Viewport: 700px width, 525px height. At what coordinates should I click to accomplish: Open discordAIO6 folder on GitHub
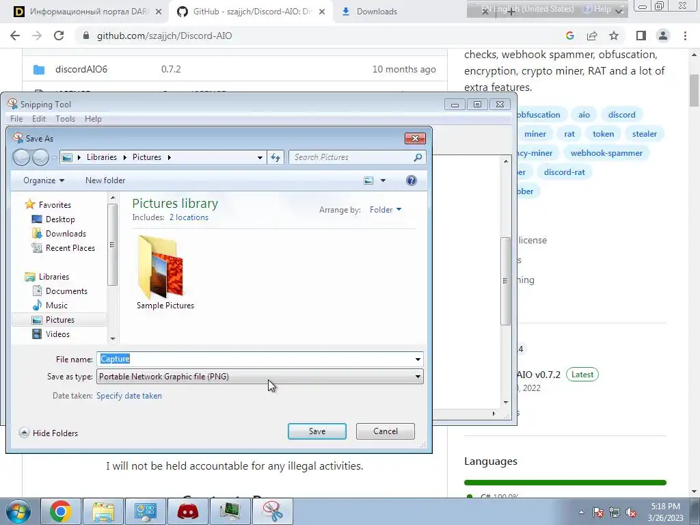pyautogui.click(x=81, y=69)
